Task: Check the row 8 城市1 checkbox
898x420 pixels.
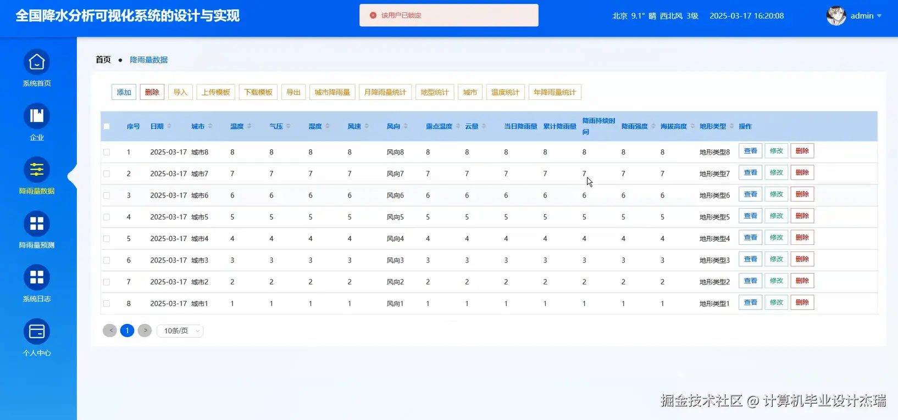Action: [x=107, y=304]
